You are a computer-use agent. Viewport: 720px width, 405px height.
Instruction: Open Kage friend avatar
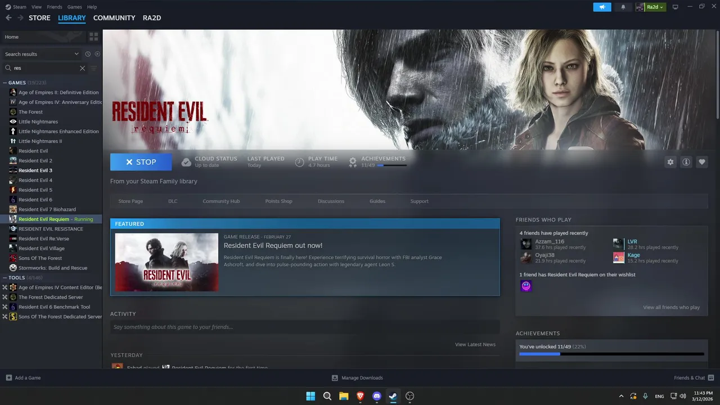(x=618, y=258)
